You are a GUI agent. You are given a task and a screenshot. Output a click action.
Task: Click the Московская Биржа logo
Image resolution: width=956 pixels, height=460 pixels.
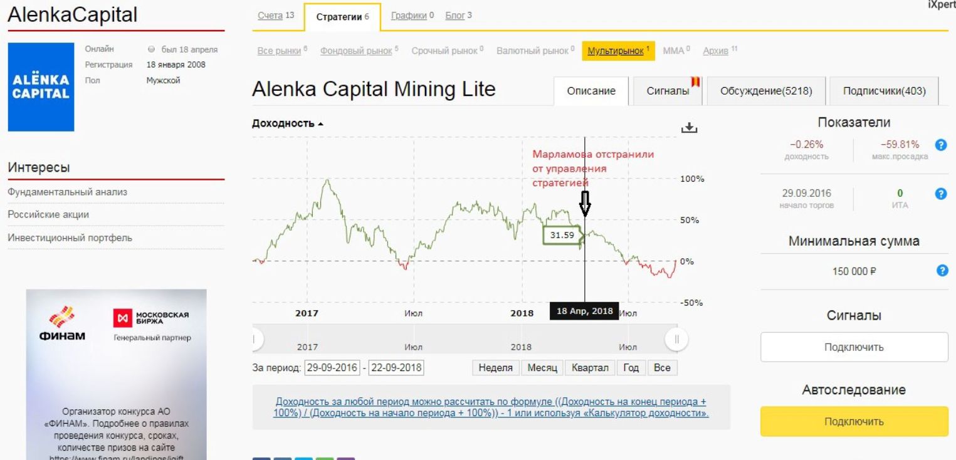tap(150, 317)
